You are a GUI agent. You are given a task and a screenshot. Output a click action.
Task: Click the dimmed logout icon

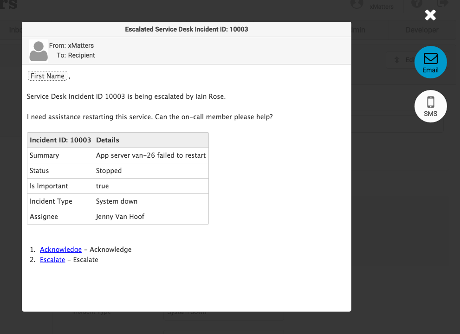442,4
